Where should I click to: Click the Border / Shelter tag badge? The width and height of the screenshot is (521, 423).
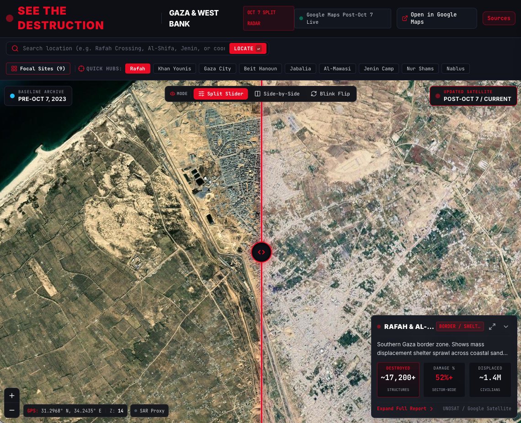(x=460, y=326)
